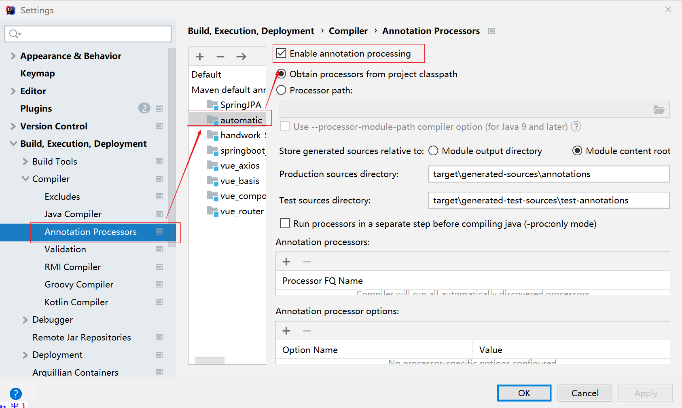Viewport: 682px width, 408px height.
Task: Add a new annotation processor FQ name
Action: click(x=287, y=262)
